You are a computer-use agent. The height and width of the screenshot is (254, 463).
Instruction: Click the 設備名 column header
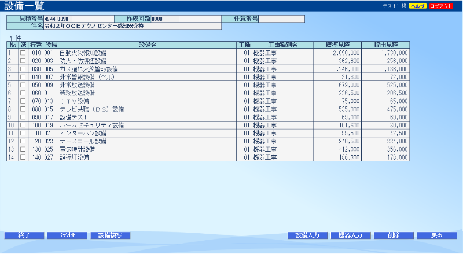(148, 45)
